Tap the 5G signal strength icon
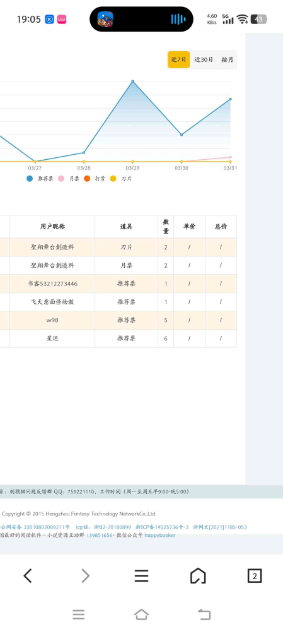The image size is (283, 631). [x=228, y=19]
